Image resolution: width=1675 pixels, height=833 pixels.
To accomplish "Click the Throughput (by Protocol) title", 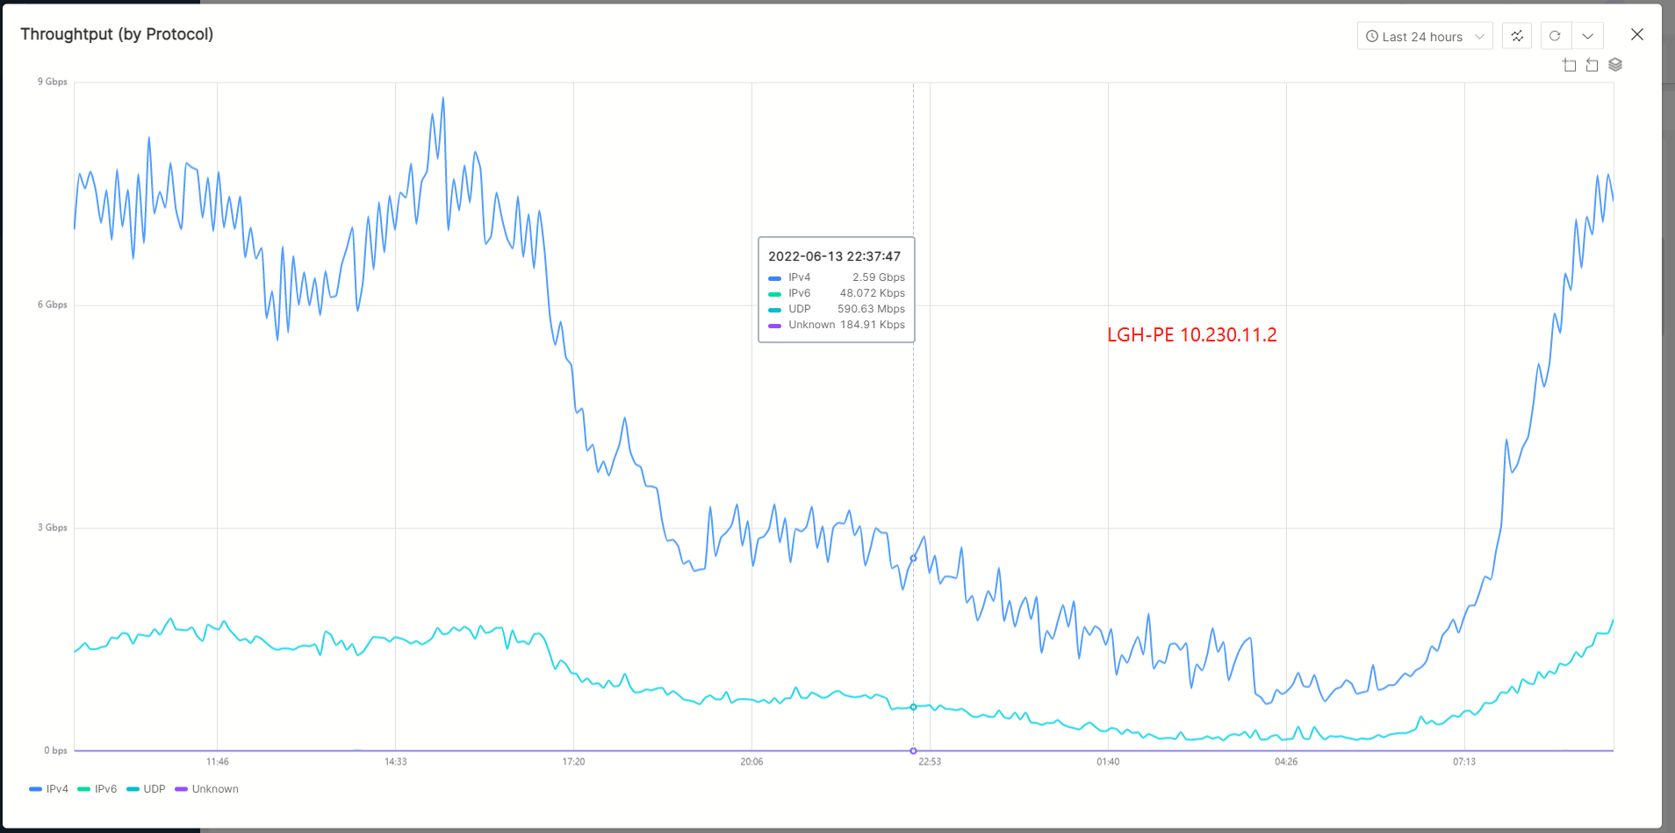I will [117, 34].
